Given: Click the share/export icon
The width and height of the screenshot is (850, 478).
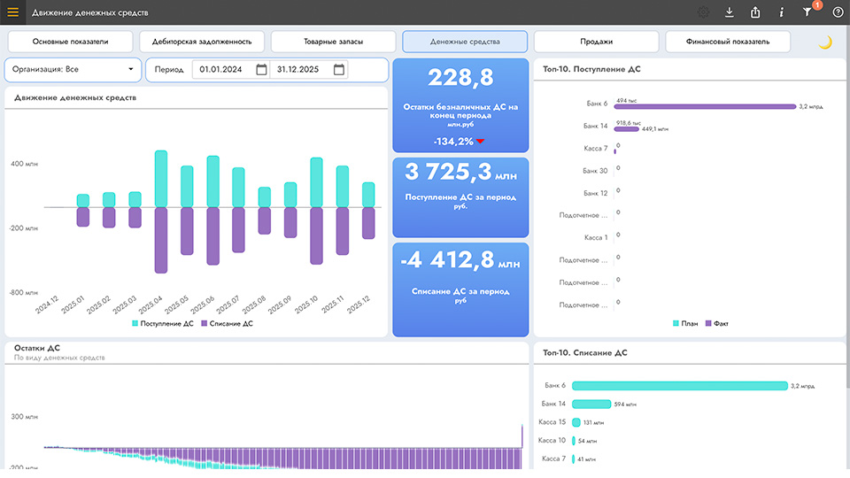Looking at the screenshot, I should 755,12.
